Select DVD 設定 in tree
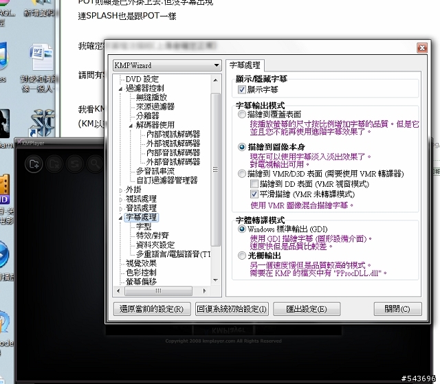440x384 pixels. [142, 79]
